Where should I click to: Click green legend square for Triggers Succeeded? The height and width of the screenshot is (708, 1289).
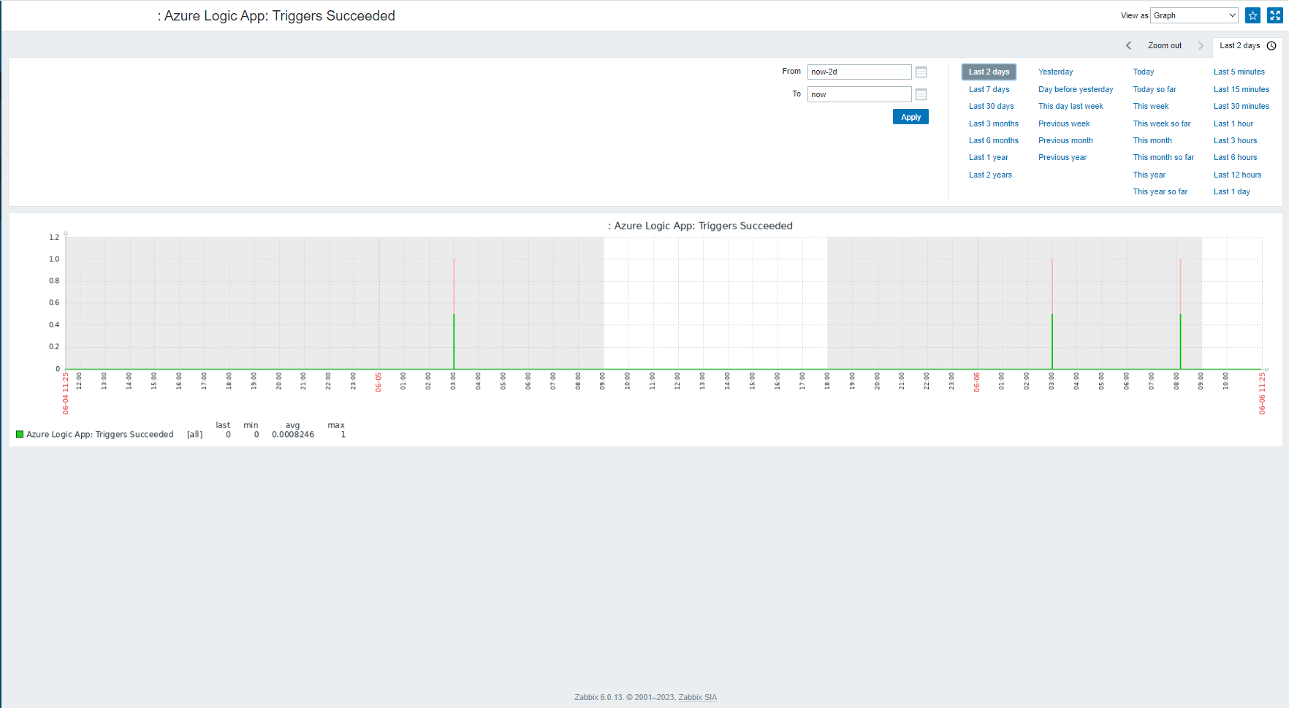[20, 434]
